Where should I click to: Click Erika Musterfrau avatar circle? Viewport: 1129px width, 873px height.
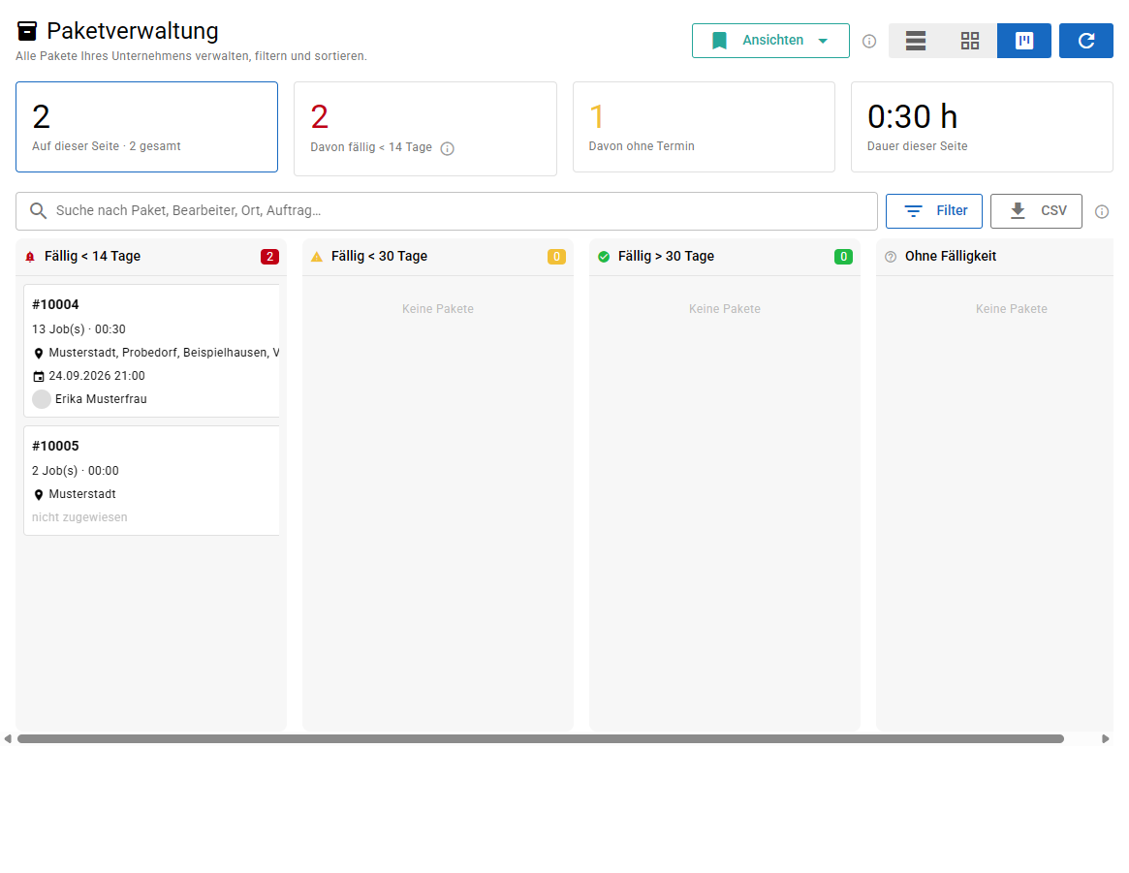point(42,399)
